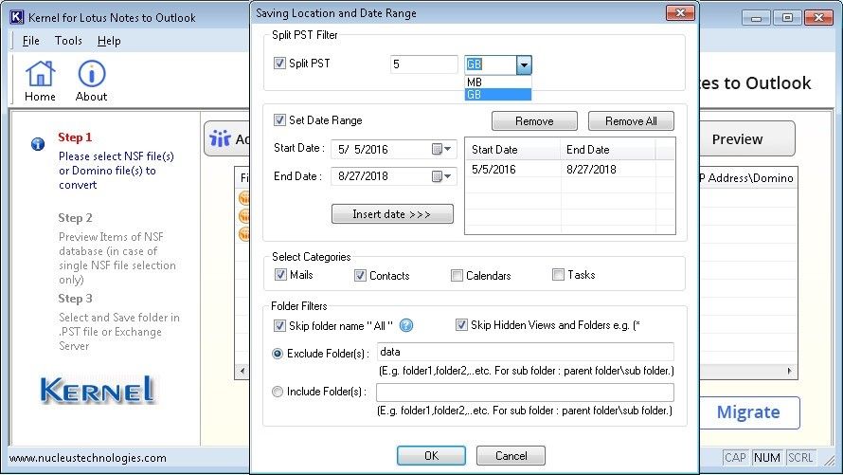Viewport: 843px width, 475px height.
Task: Click the Step 3 heading in the sidebar
Action: (x=75, y=299)
